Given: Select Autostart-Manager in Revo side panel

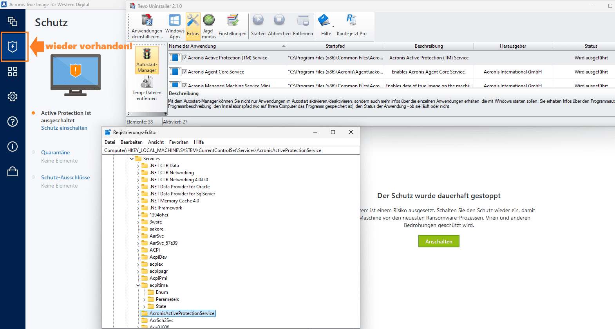Looking at the screenshot, I should [147, 60].
